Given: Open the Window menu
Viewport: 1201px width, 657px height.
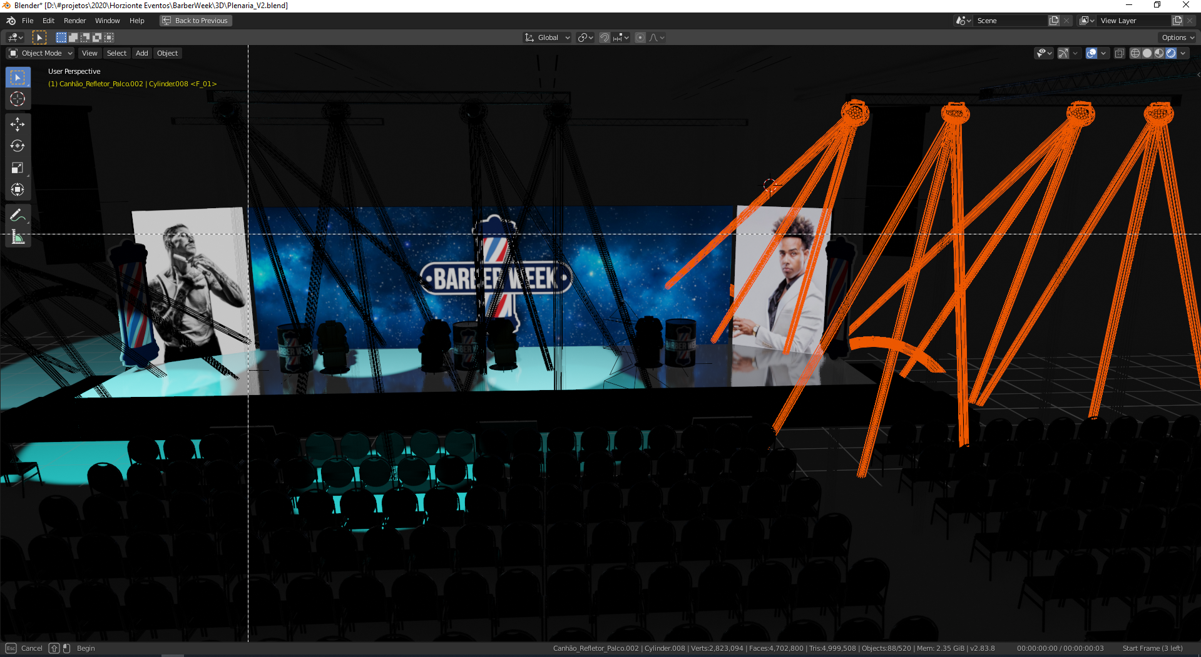Looking at the screenshot, I should click(x=107, y=21).
